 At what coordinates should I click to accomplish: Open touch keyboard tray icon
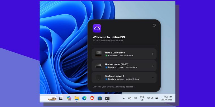[135, 98]
